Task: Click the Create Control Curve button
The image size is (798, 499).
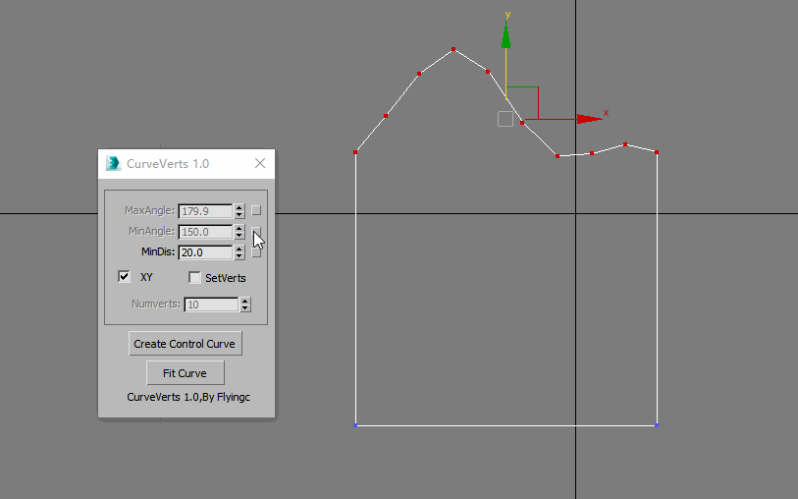Action: [185, 344]
